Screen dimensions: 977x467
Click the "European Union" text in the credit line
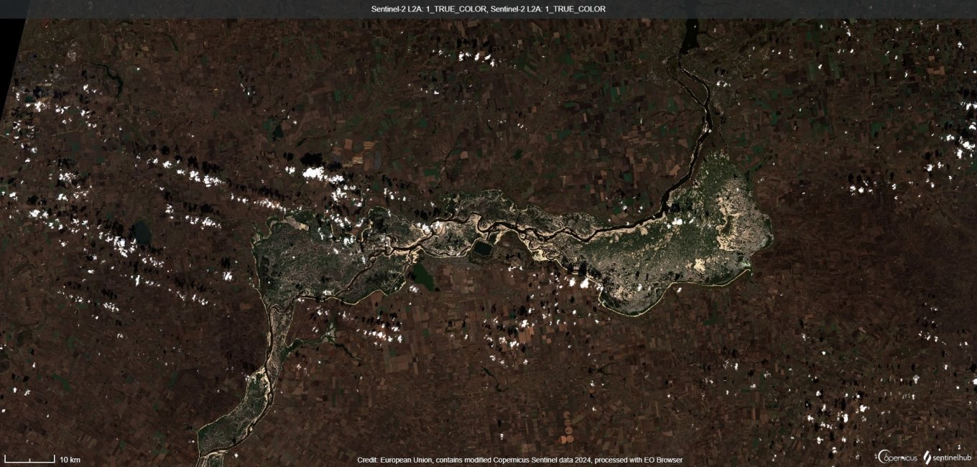pyautogui.click(x=405, y=460)
